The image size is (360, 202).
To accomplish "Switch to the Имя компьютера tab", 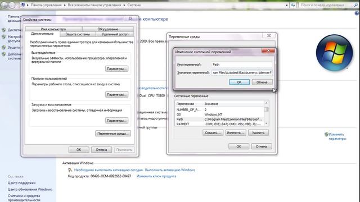I will point(53,29).
